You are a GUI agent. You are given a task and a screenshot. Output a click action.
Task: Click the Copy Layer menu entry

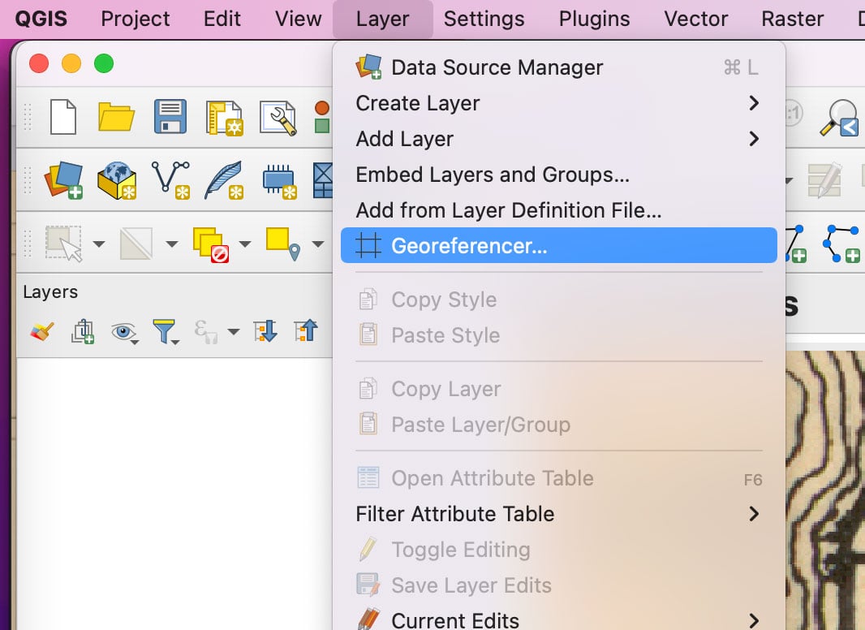pyautogui.click(x=559, y=389)
